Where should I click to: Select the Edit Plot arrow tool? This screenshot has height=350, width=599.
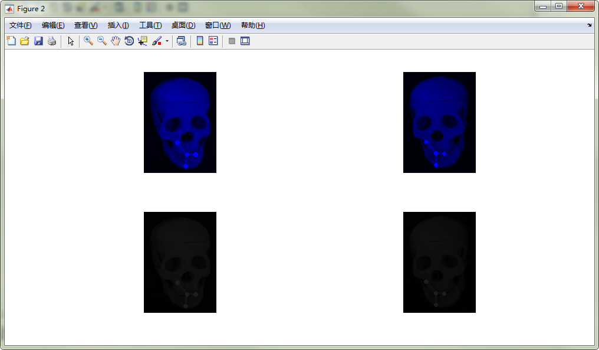point(71,41)
